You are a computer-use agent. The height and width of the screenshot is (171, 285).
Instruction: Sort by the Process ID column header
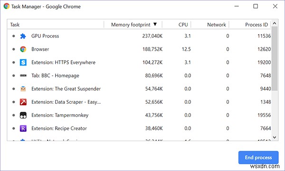pyautogui.click(x=250, y=25)
